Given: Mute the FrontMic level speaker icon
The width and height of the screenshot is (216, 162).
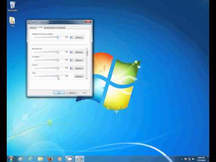Looking at the screenshot, I should (x=72, y=60).
